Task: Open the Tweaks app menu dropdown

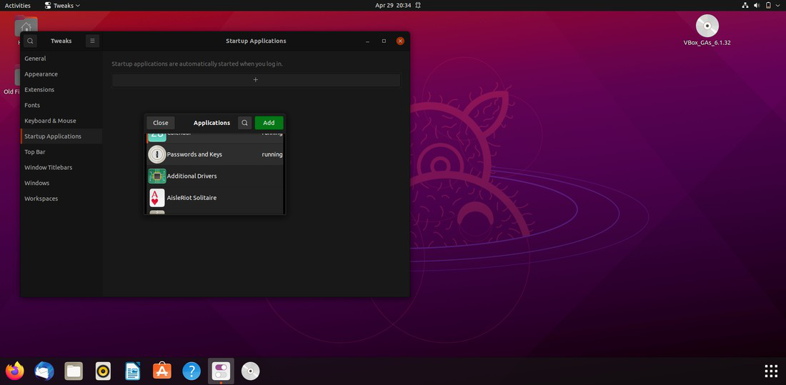Action: pyautogui.click(x=62, y=6)
